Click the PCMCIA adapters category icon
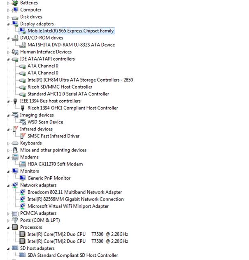The height and width of the screenshot is (260, 249). coord(15,214)
